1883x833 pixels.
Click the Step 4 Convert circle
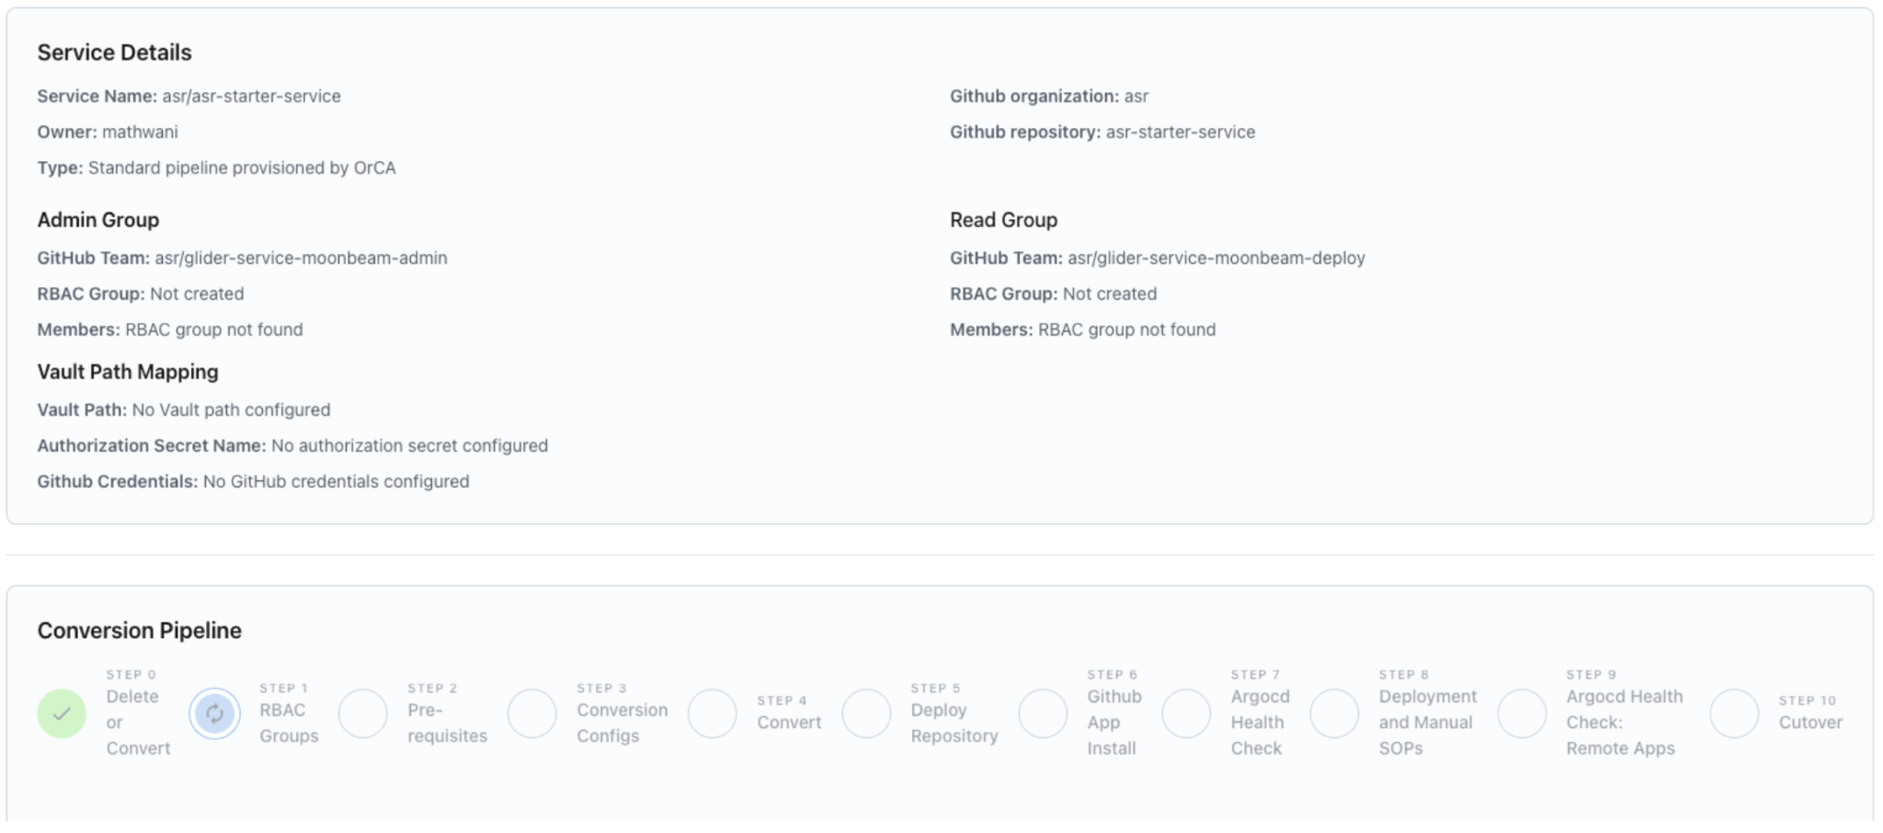coord(713,713)
